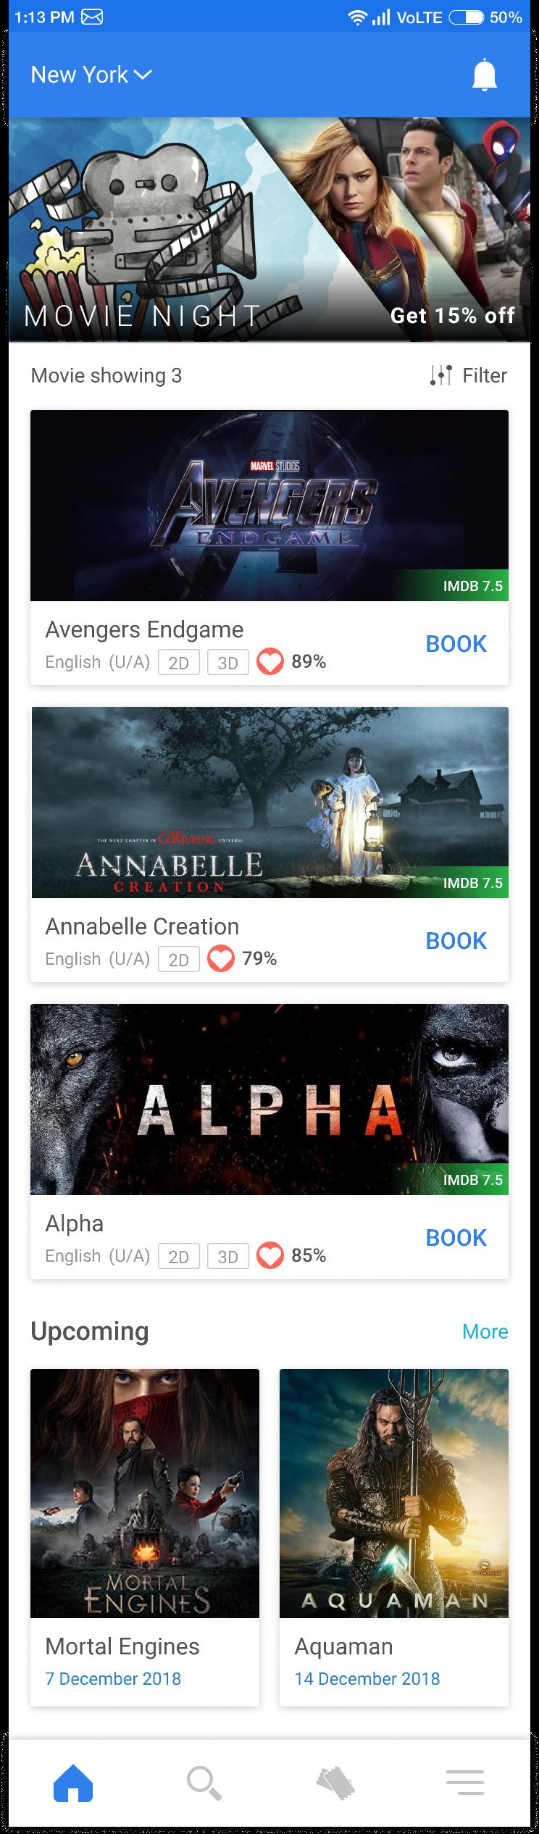Toggle the heart icon for Alpha
The image size is (539, 1834).
(x=270, y=1255)
